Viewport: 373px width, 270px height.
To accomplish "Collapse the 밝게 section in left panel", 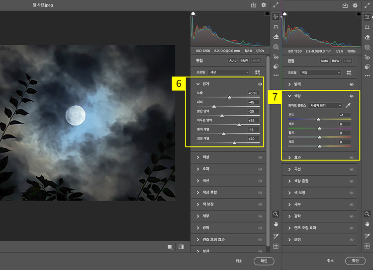I will 197,84.
